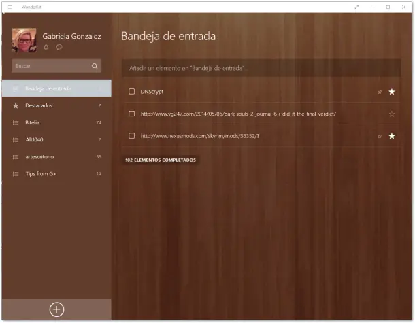
Task: Click the count 14 next to Tips from G+
Action: pyautogui.click(x=99, y=174)
